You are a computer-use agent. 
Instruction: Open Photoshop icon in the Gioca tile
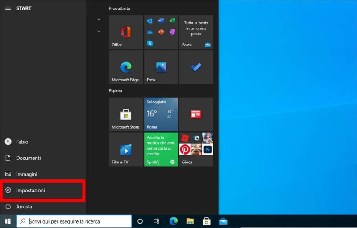[x=208, y=150]
